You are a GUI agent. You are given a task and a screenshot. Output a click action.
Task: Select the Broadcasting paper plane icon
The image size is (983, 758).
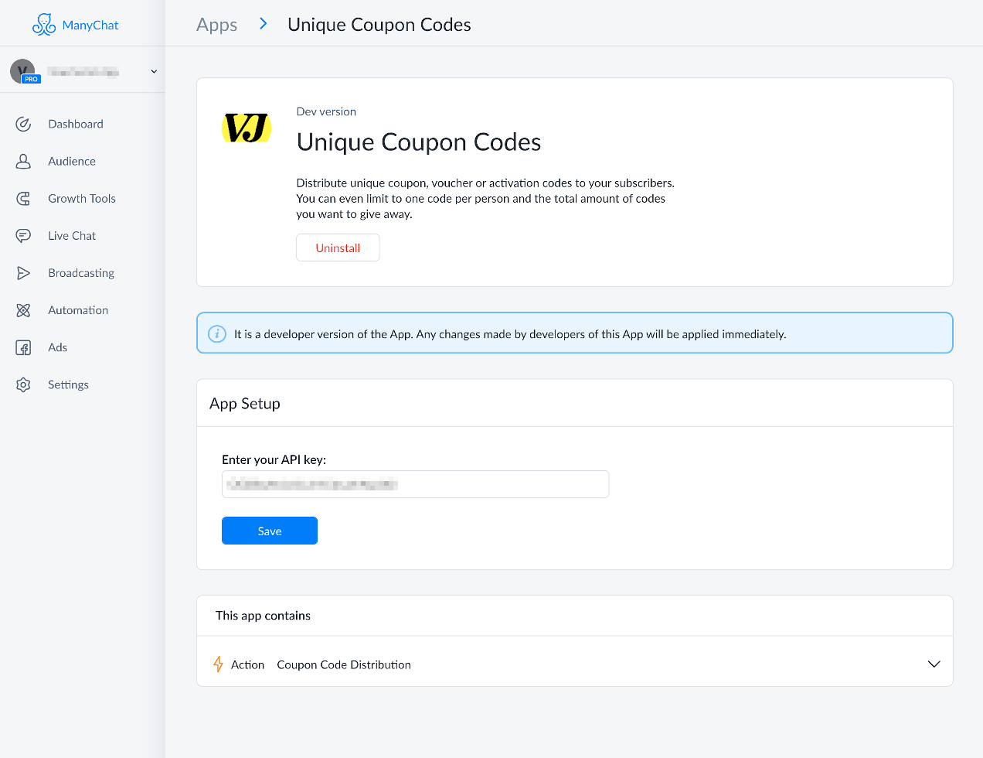click(x=23, y=272)
